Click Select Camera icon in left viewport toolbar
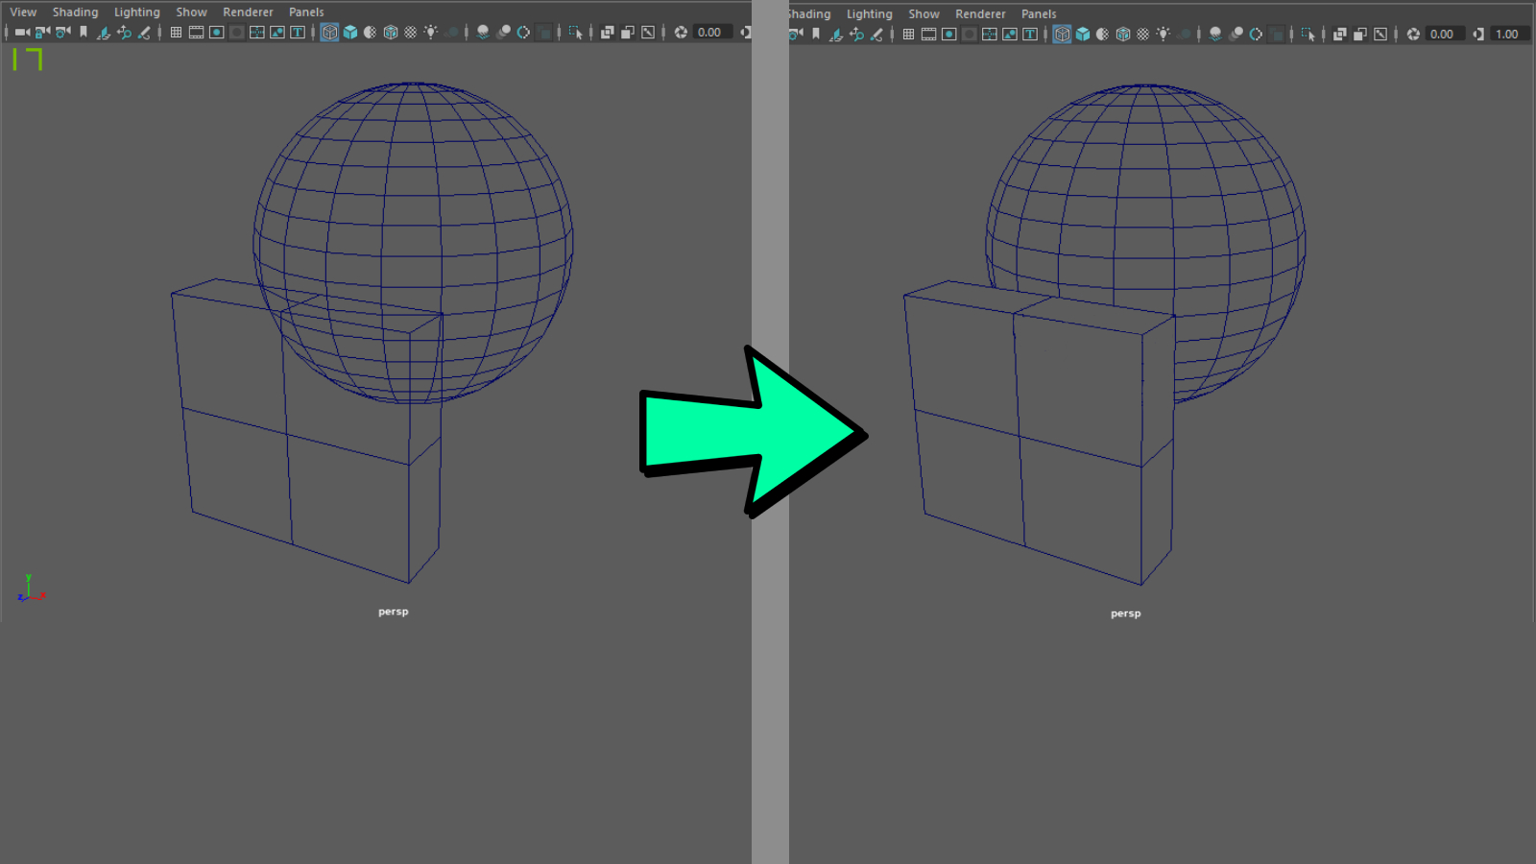This screenshot has height=864, width=1536. pyautogui.click(x=22, y=32)
